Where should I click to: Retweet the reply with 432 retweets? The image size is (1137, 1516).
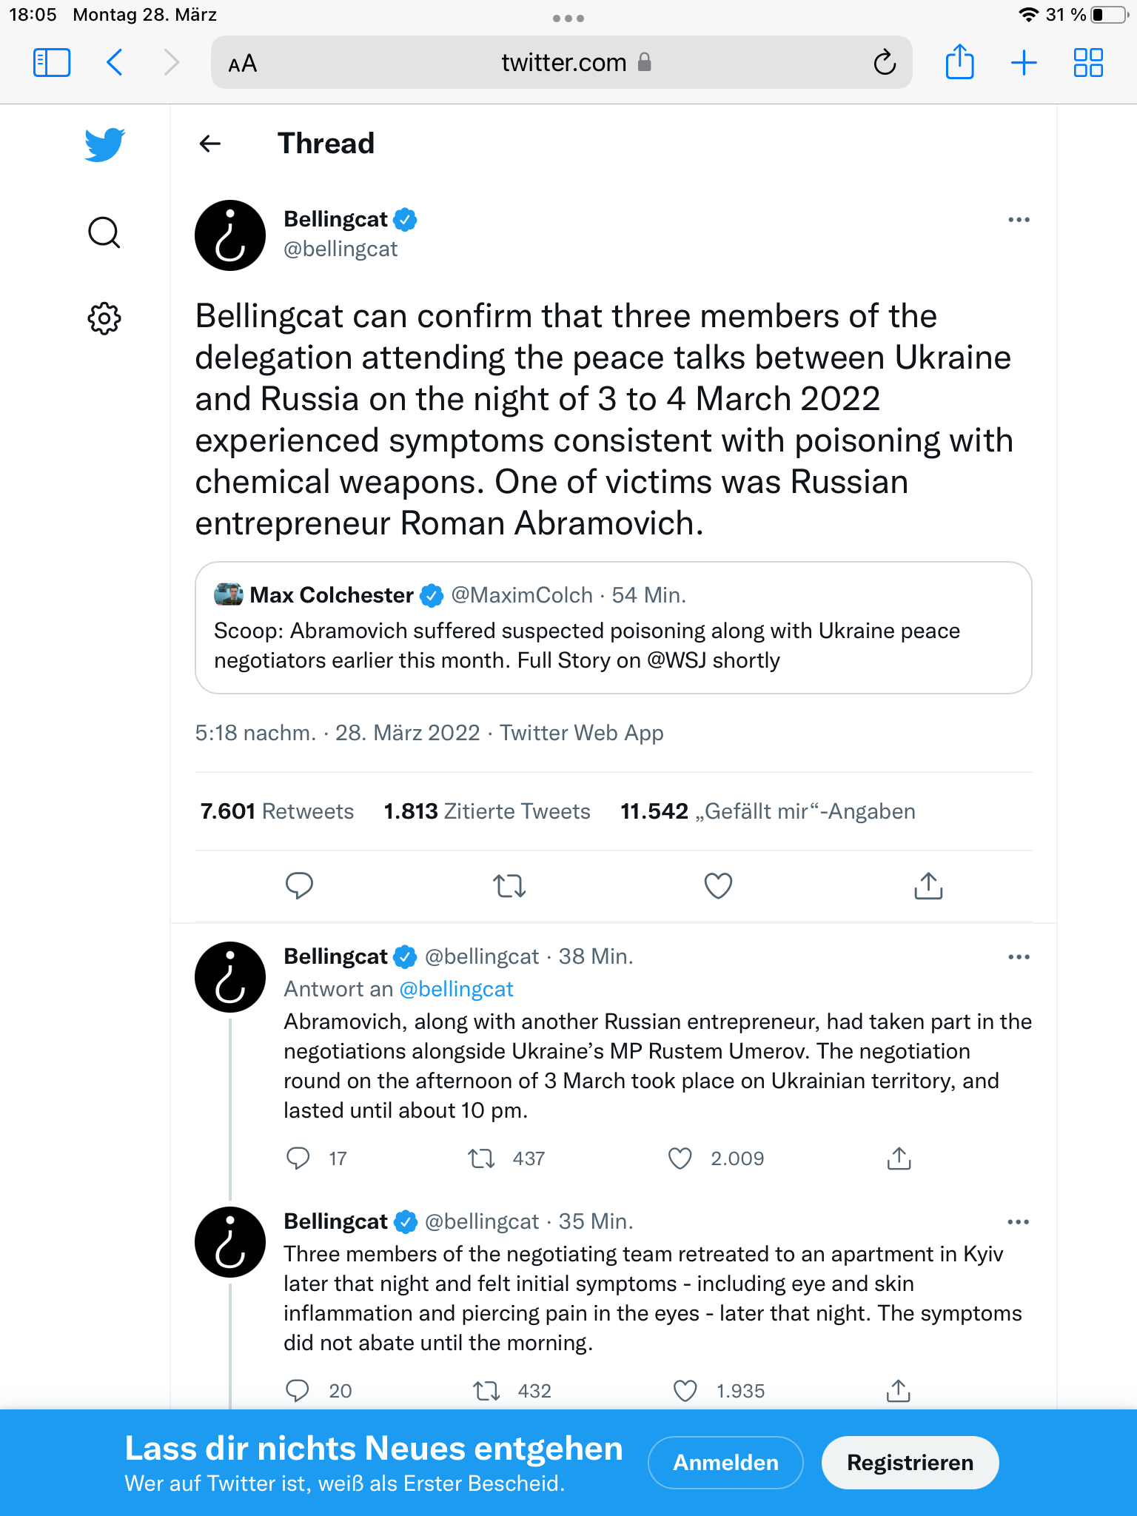point(486,1391)
